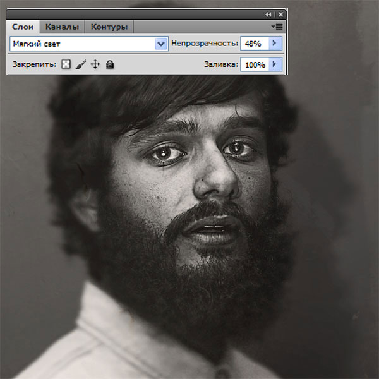
Task: Toggle lock all padlock icon
Action: coord(110,64)
